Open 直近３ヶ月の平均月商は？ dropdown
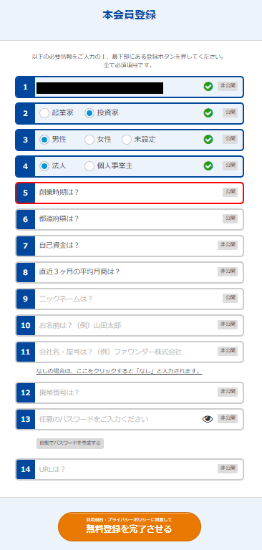262x550 pixels. pyautogui.click(x=130, y=272)
